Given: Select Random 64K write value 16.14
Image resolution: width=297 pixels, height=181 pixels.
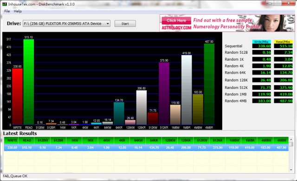Looking at the screenshot, I should coord(262,73).
